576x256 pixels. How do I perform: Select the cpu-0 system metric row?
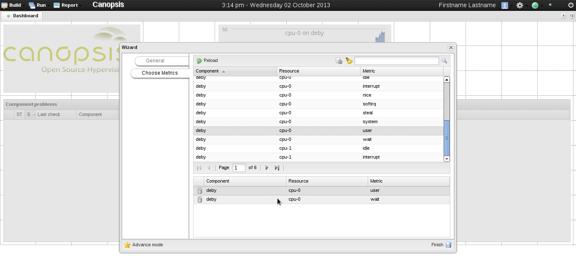click(x=318, y=121)
